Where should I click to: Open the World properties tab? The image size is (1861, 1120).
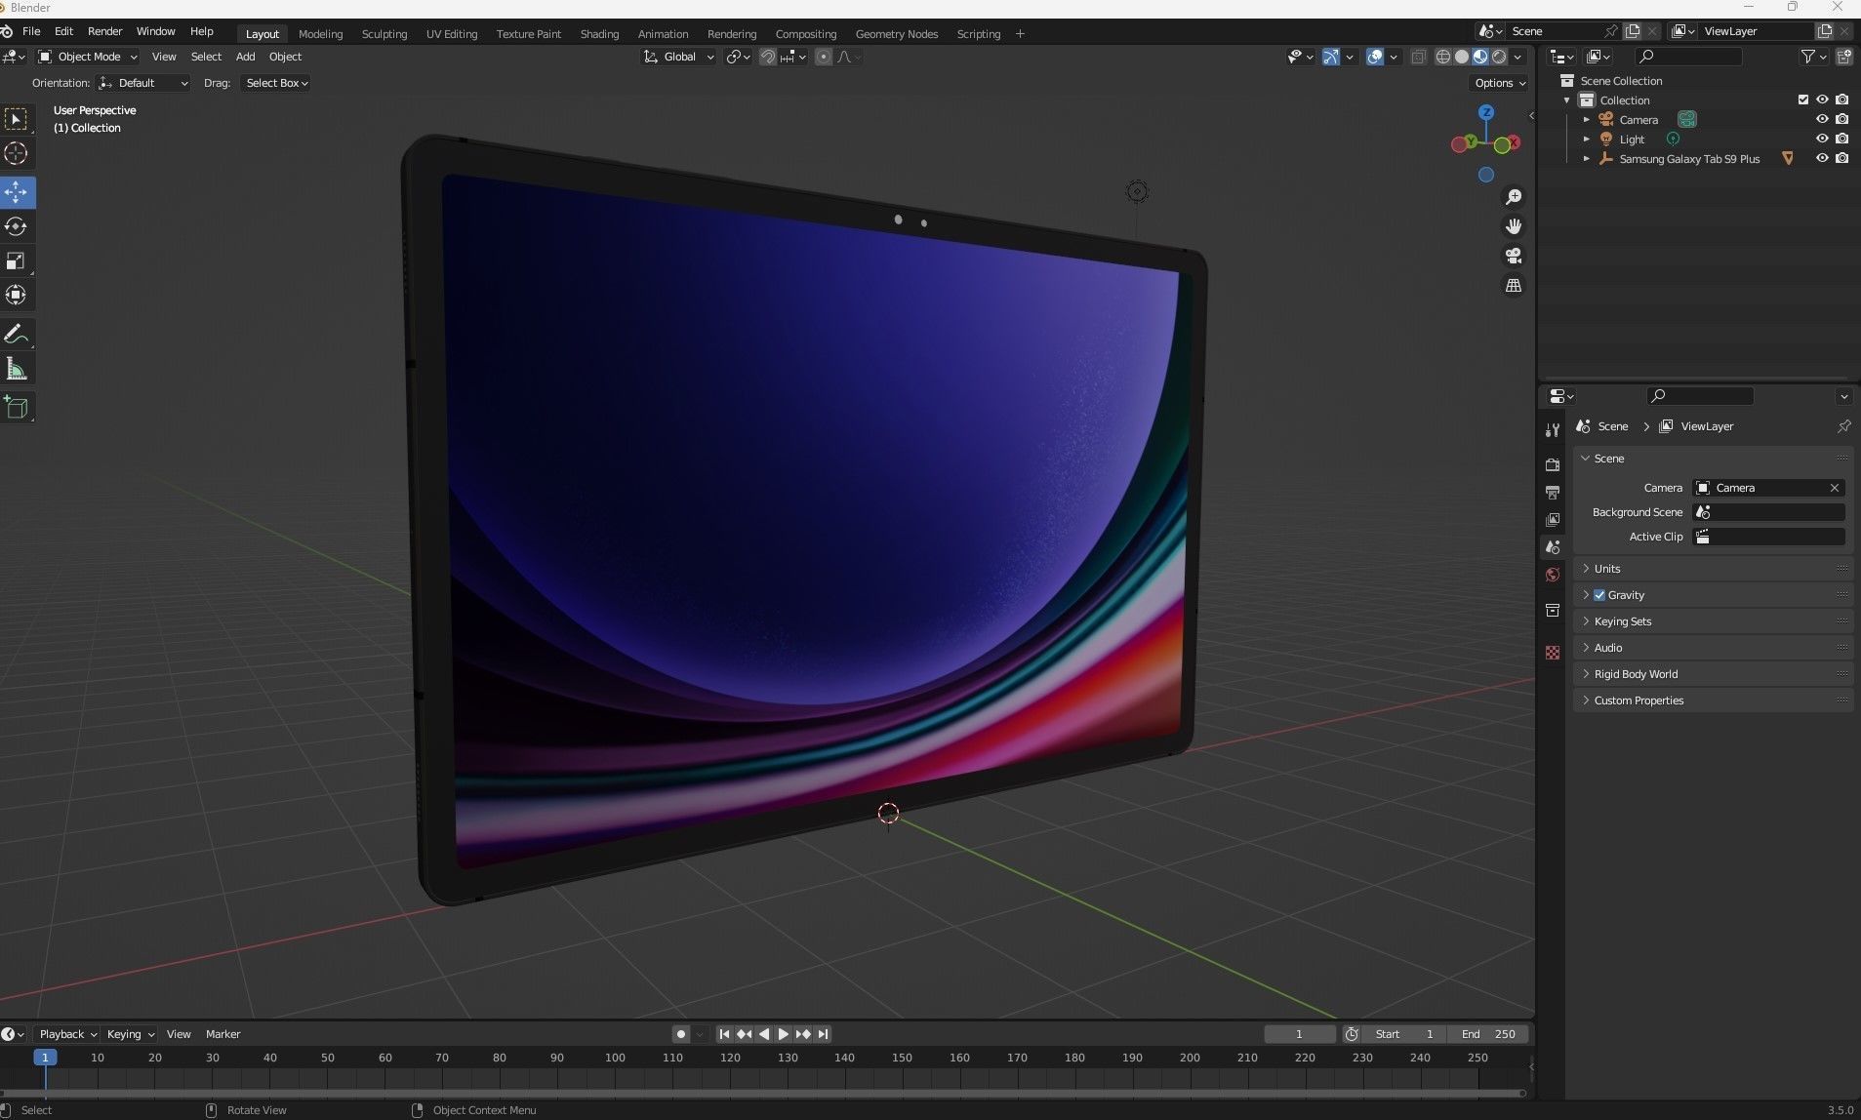1553,575
